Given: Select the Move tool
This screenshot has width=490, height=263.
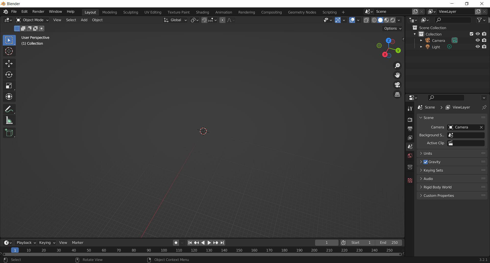Looking at the screenshot, I should (9, 64).
